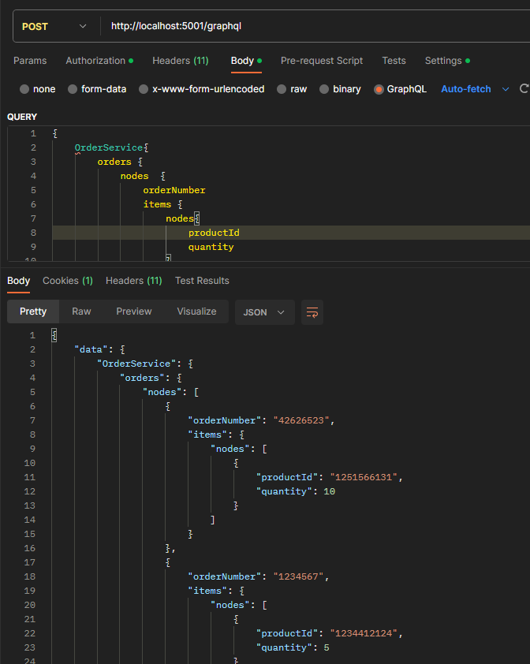
Task: Select x-www-form-urlencoded body type
Action: (144, 89)
